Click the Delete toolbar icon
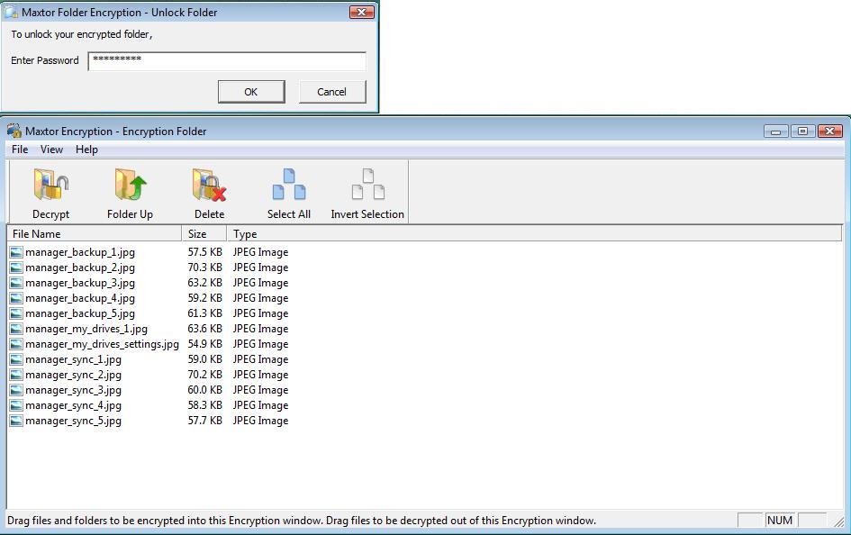The image size is (851, 535). click(209, 185)
